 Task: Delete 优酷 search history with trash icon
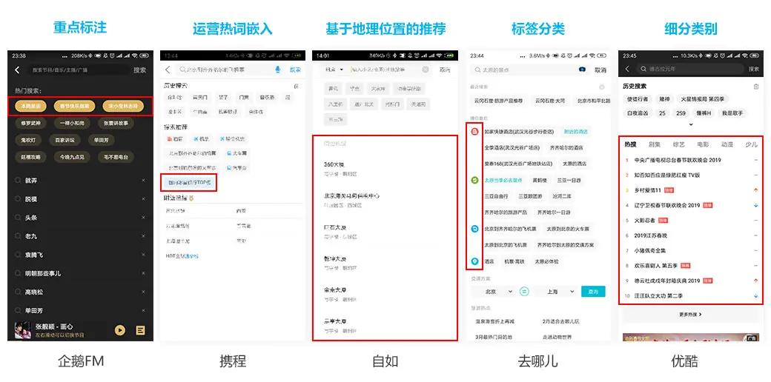tap(755, 87)
